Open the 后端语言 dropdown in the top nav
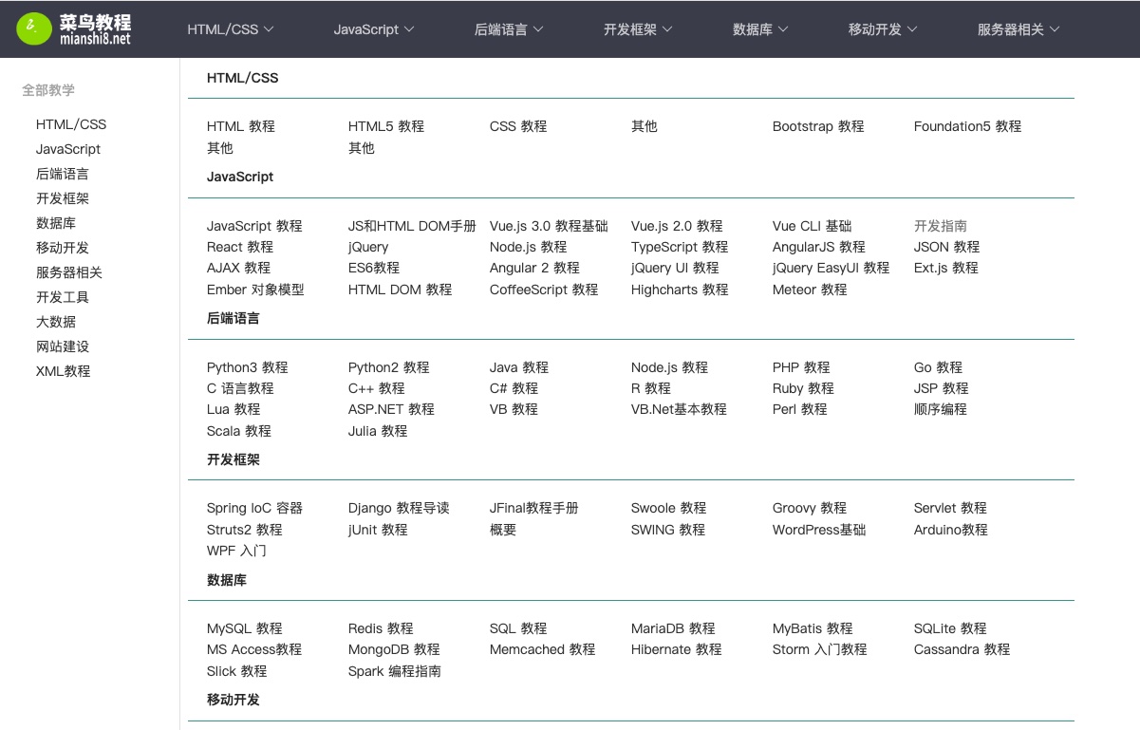Viewport: 1140px width, 730px height. click(x=509, y=29)
